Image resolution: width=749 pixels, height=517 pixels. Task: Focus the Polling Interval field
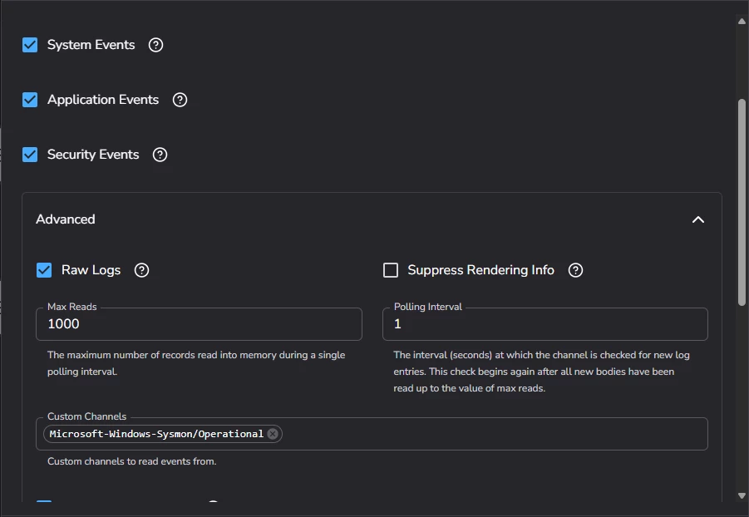pos(545,324)
